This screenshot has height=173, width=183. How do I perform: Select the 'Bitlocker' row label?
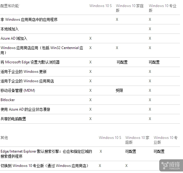coord(8,100)
